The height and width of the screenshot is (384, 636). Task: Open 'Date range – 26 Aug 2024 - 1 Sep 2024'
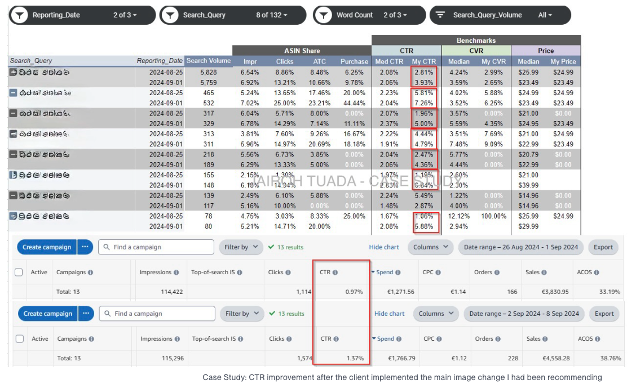521,247
